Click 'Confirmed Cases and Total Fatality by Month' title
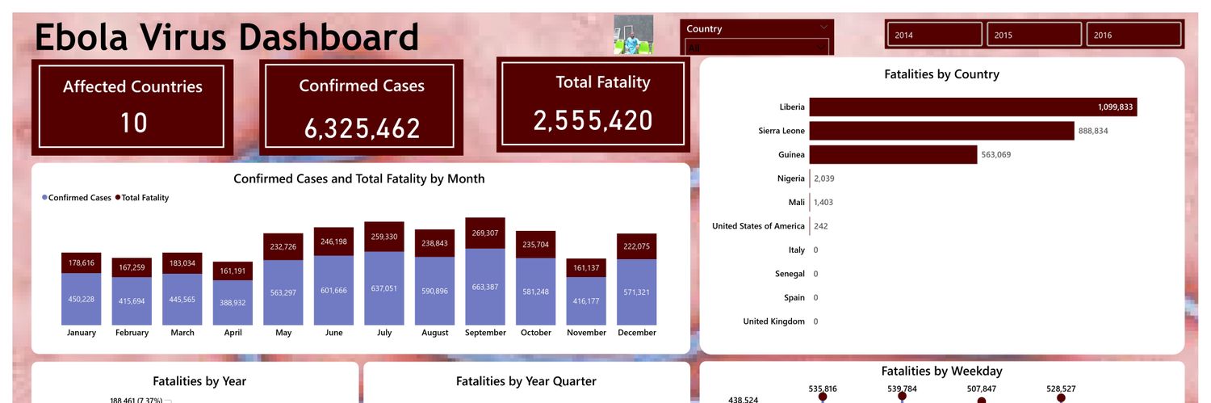This screenshot has width=1211, height=403. (x=359, y=178)
